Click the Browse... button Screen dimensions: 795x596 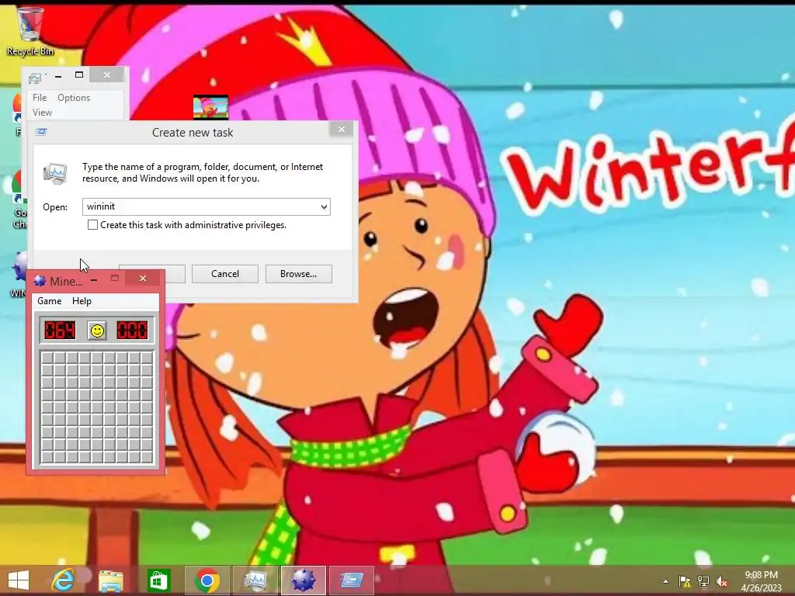(x=299, y=274)
